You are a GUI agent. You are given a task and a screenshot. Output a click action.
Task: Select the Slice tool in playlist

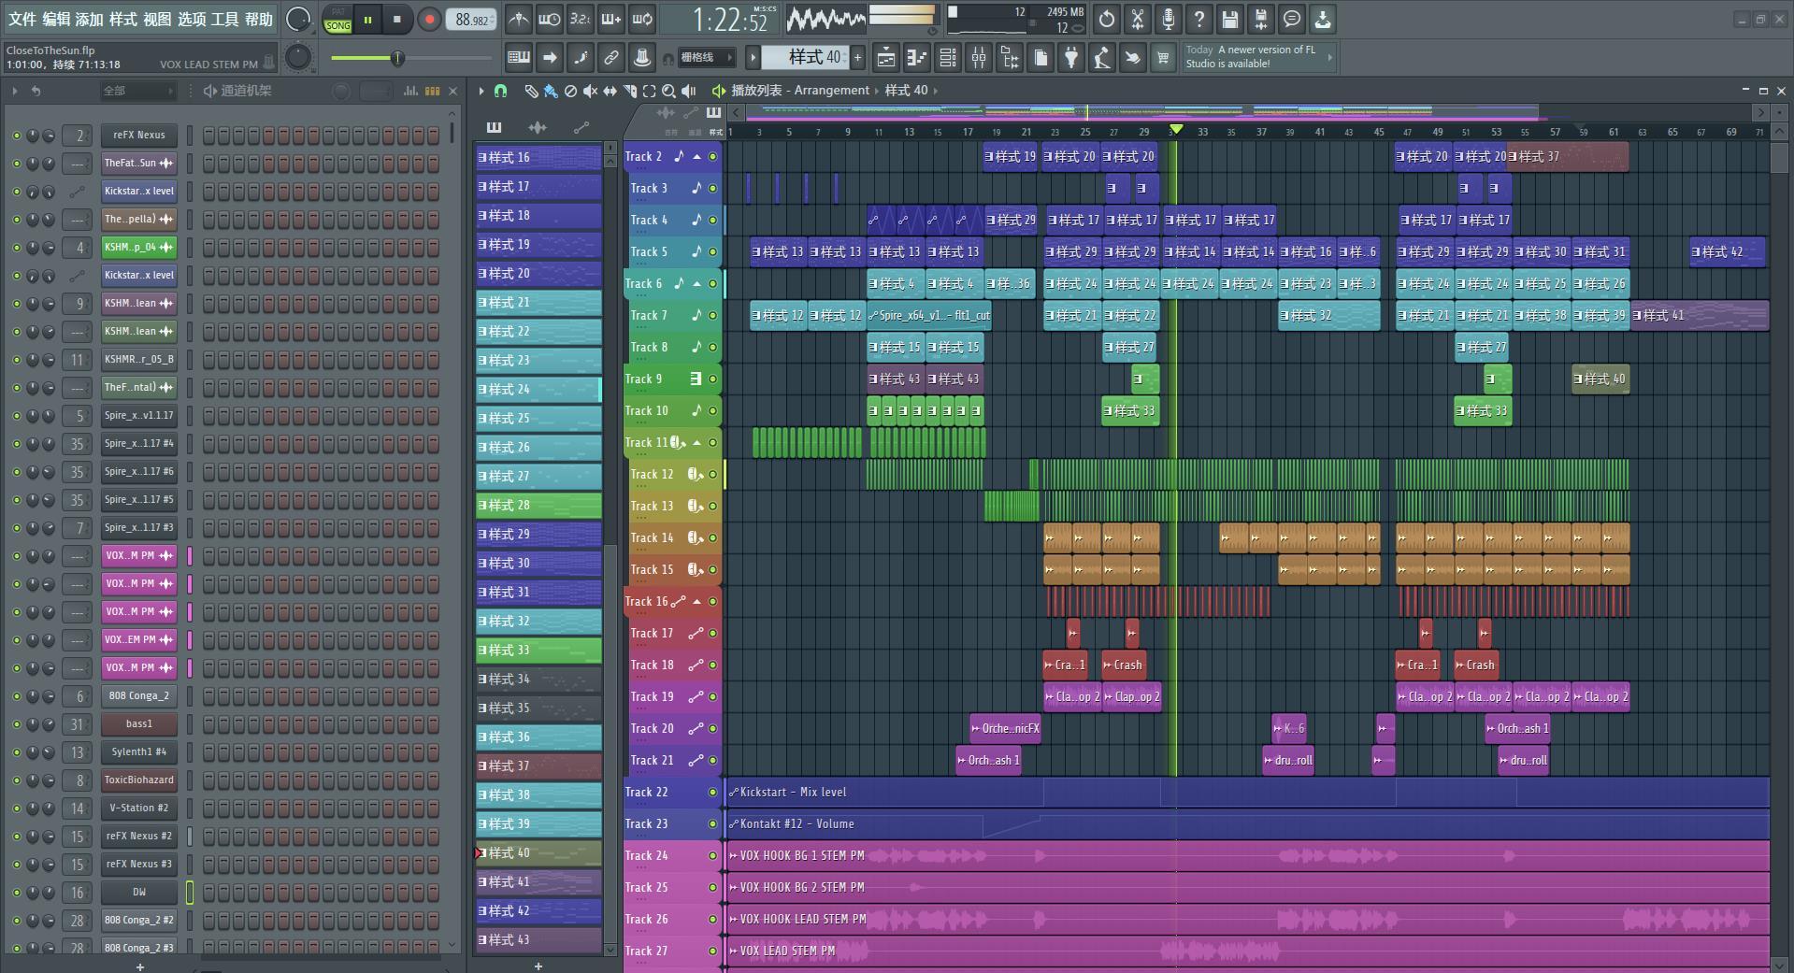click(629, 91)
